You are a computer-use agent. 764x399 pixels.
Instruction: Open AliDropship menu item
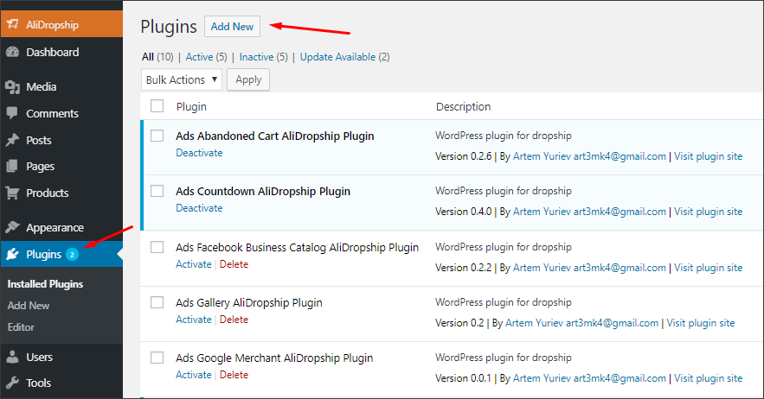61,24
